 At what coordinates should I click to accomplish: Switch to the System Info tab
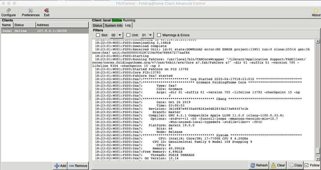pyautogui.click(x=114, y=26)
